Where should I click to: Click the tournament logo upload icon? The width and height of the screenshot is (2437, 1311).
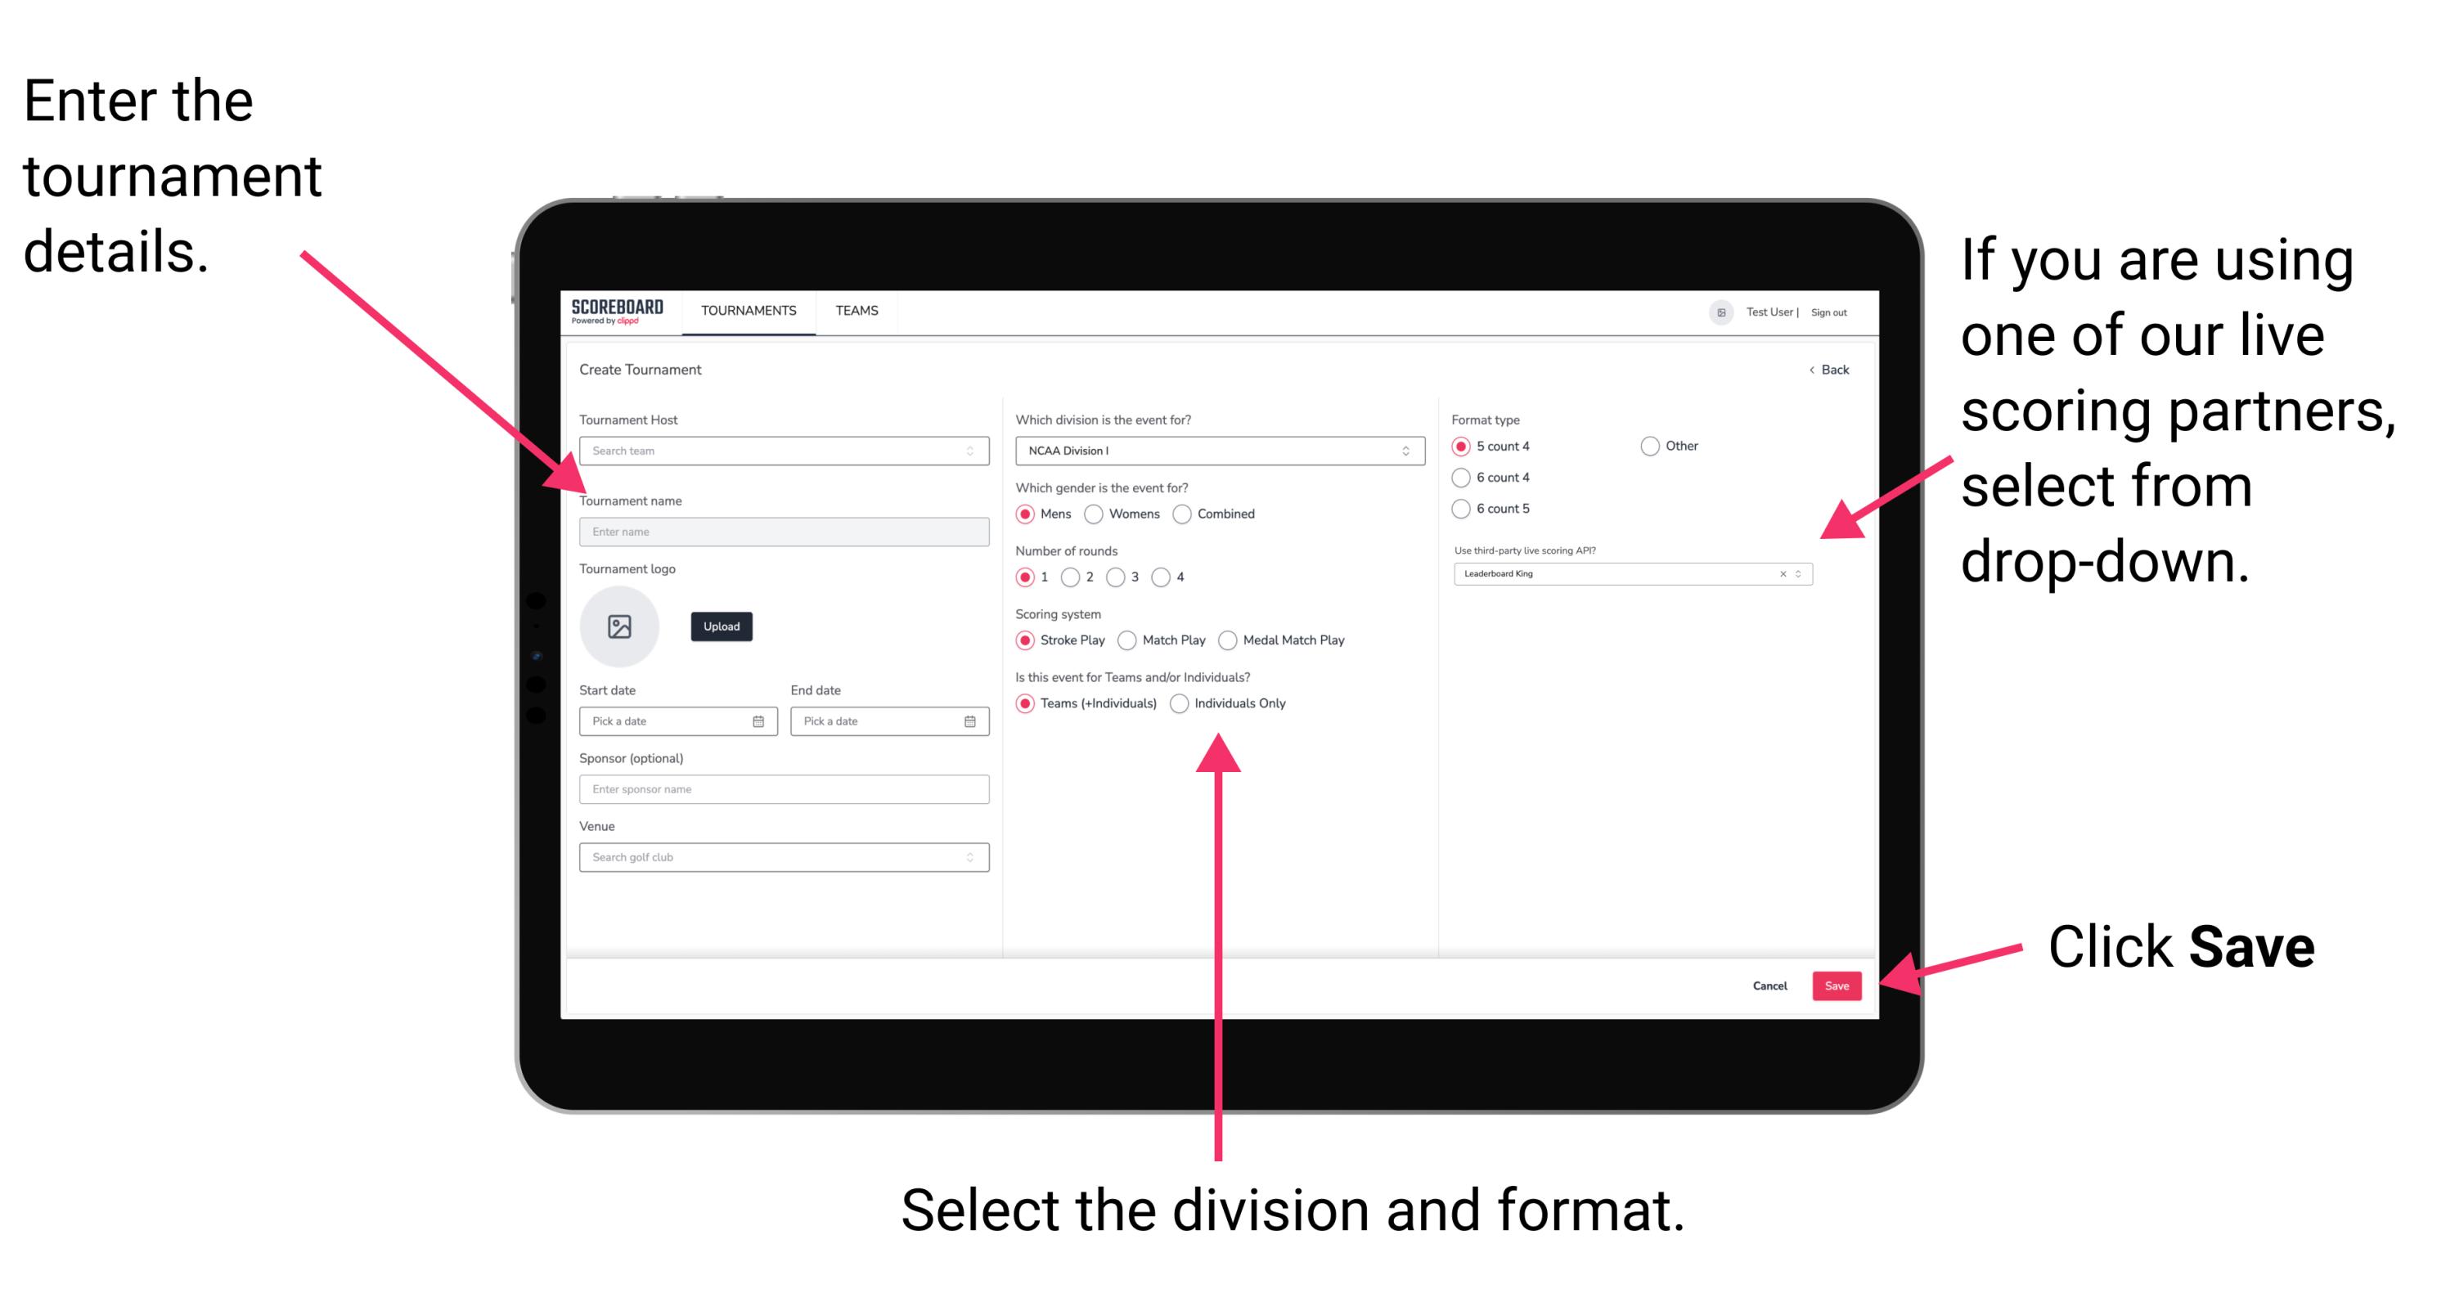tap(622, 626)
